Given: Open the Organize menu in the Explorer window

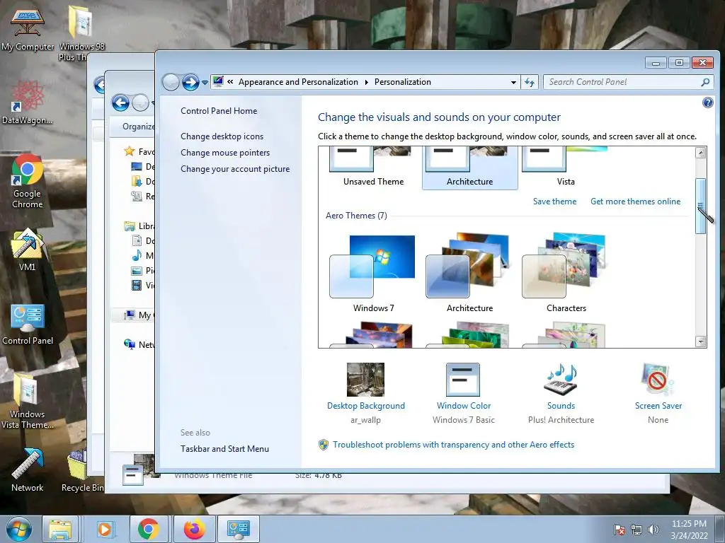Looking at the screenshot, I should tap(138, 127).
